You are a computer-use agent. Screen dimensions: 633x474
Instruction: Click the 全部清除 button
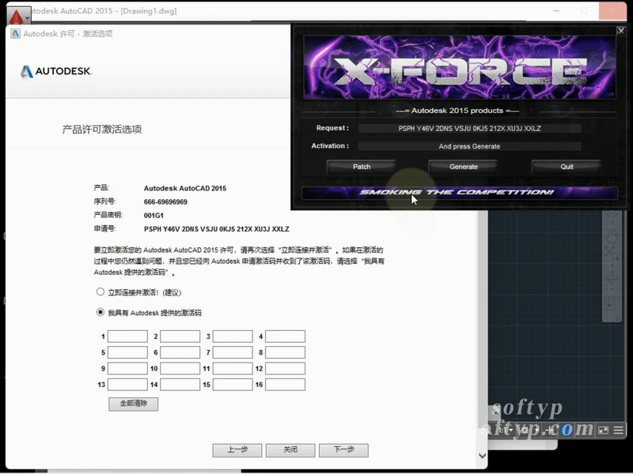pos(133,404)
